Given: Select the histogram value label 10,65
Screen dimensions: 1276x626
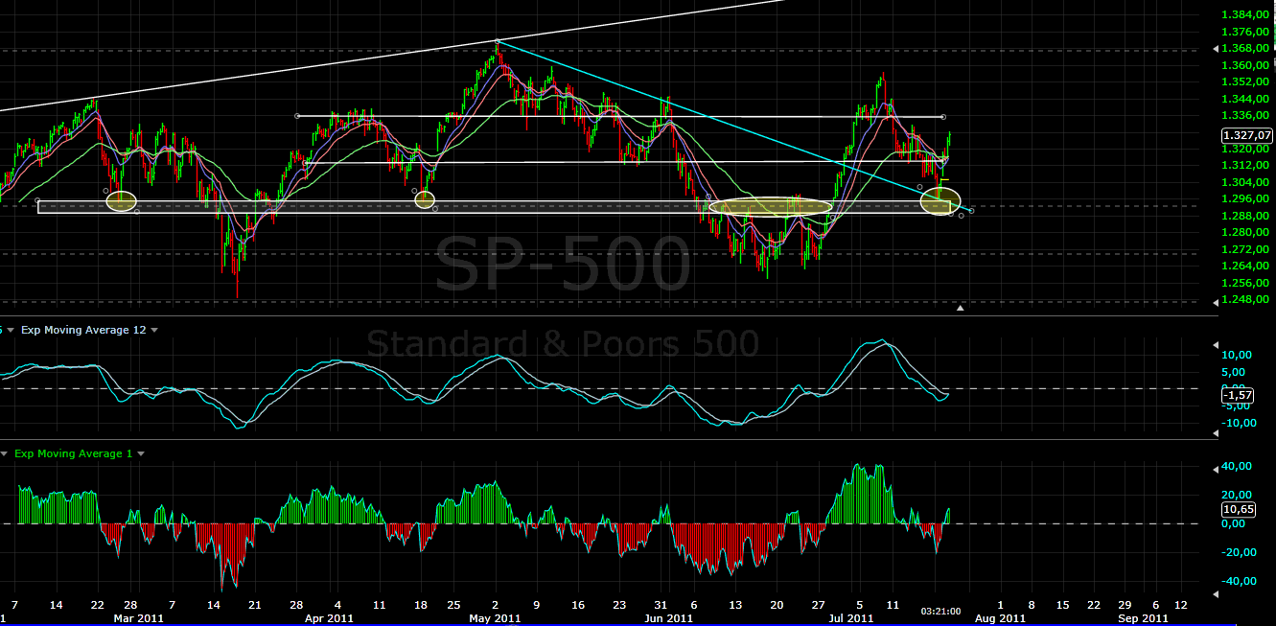Looking at the screenshot, I should pyautogui.click(x=1237, y=510).
